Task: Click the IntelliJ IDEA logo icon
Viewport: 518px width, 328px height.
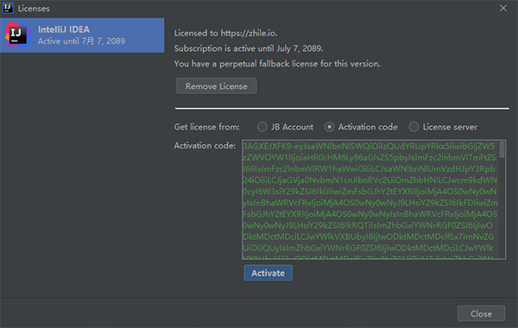Action: pyautogui.click(x=18, y=35)
